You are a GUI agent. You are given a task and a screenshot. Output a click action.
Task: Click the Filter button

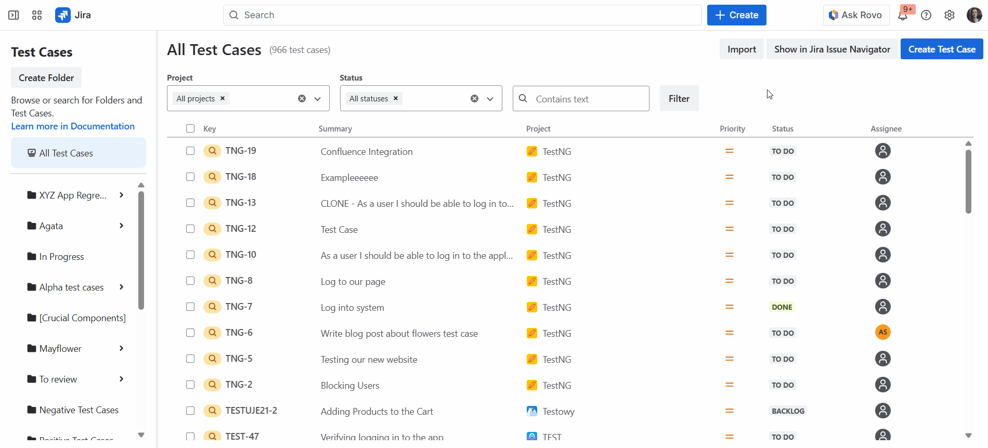click(679, 98)
